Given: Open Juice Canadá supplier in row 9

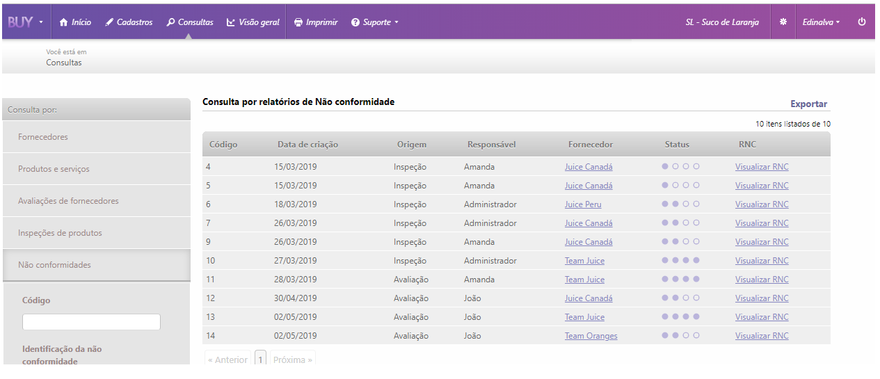Looking at the screenshot, I should [x=589, y=242].
